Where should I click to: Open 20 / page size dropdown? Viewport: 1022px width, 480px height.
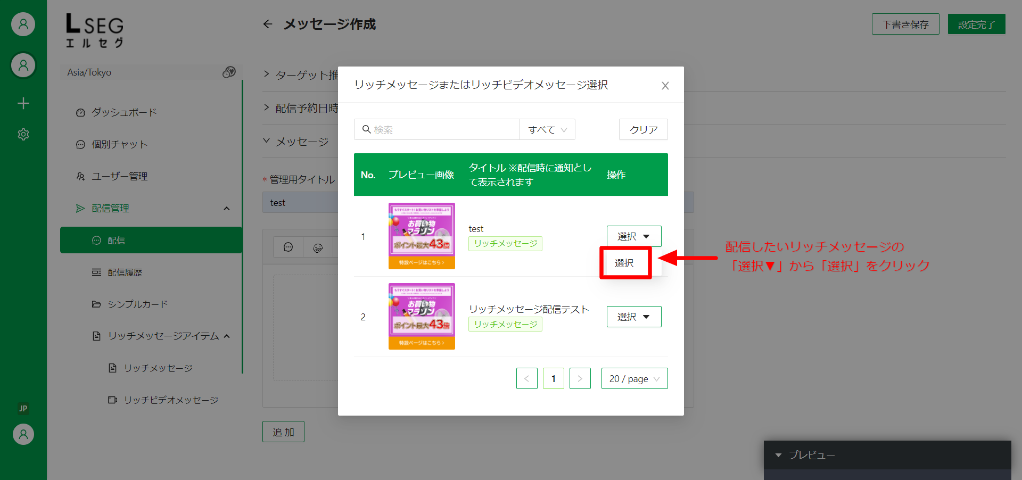(634, 378)
